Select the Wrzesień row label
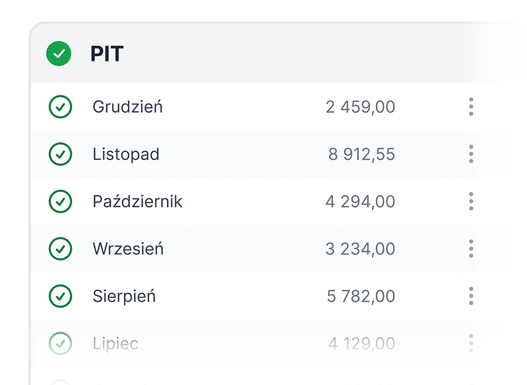This screenshot has width=527, height=385. point(128,249)
